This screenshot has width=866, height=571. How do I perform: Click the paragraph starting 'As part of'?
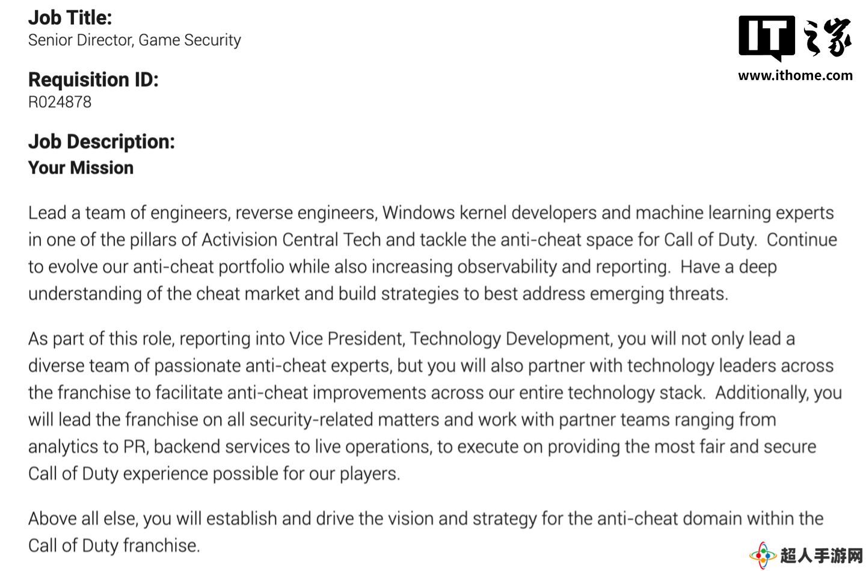[435, 406]
